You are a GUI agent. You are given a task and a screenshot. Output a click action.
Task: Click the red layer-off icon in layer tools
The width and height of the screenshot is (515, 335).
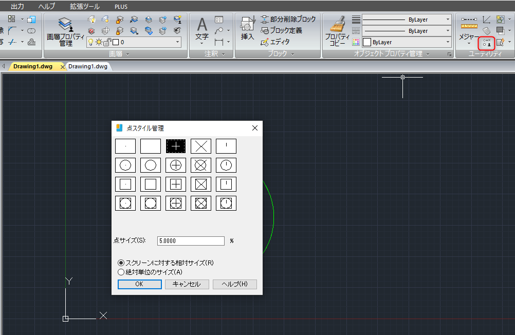coord(91,31)
